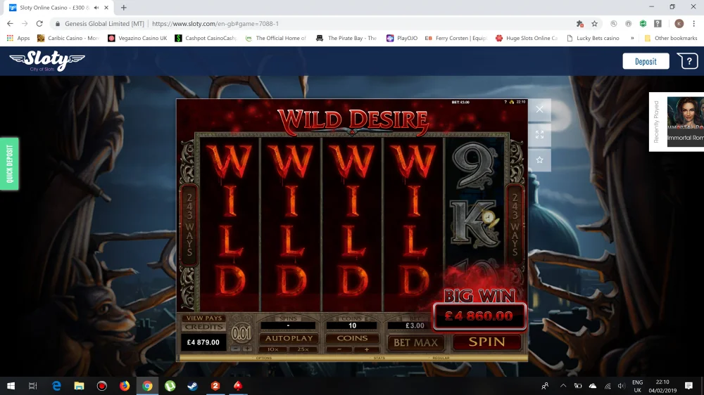Open a new browser tab
This screenshot has width=704, height=395.
click(123, 8)
